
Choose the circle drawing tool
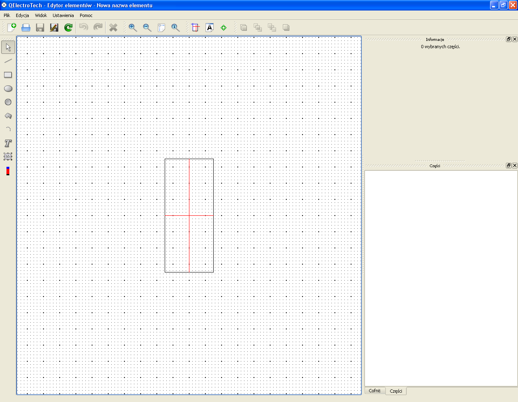(x=8, y=102)
